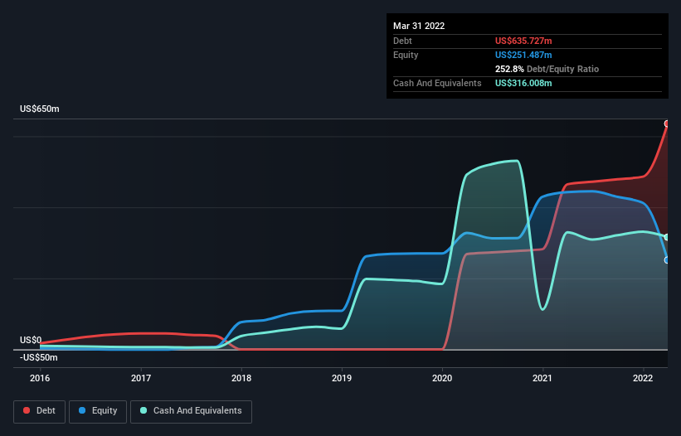The width and height of the screenshot is (681, 436).
Task: Click the red Debt legend dot
Action: tap(27, 410)
